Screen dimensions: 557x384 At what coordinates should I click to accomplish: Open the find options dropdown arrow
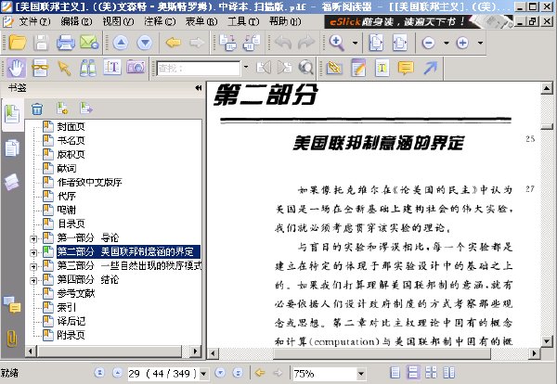coord(246,67)
